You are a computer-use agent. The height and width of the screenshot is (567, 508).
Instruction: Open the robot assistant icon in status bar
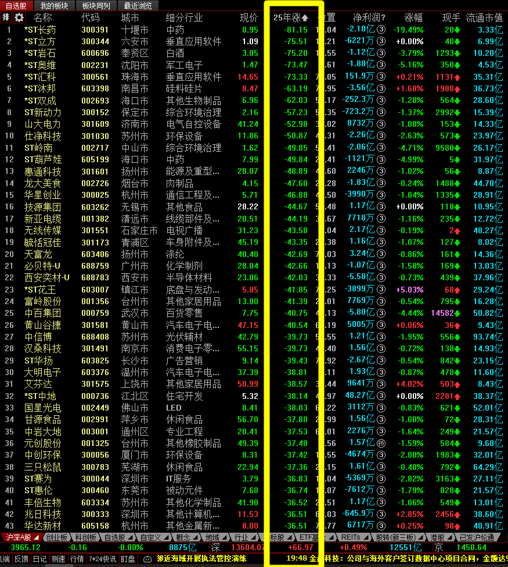pyautogui.click(x=147, y=559)
